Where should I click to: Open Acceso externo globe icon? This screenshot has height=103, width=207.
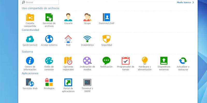pos(49,39)
